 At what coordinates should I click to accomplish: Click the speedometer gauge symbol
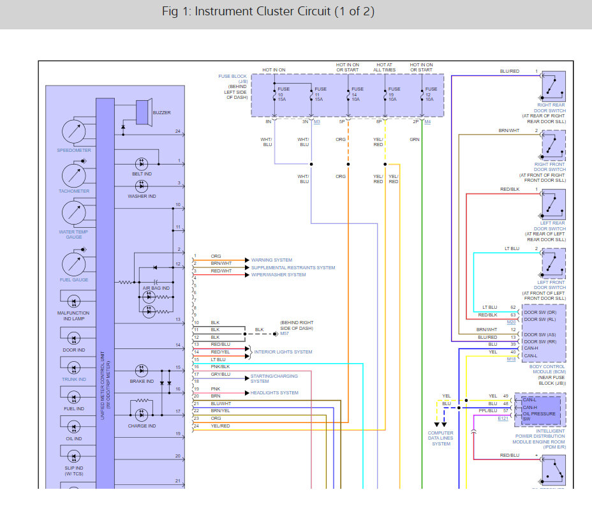[74, 131]
